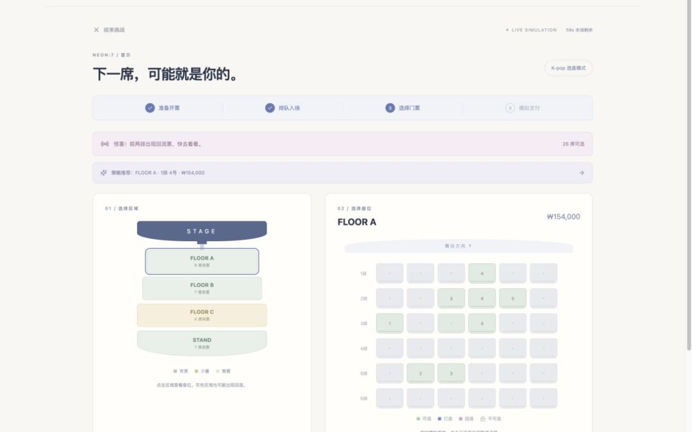The width and height of the screenshot is (692, 432).
Task: Click the 2排 row label
Action: coord(364,299)
